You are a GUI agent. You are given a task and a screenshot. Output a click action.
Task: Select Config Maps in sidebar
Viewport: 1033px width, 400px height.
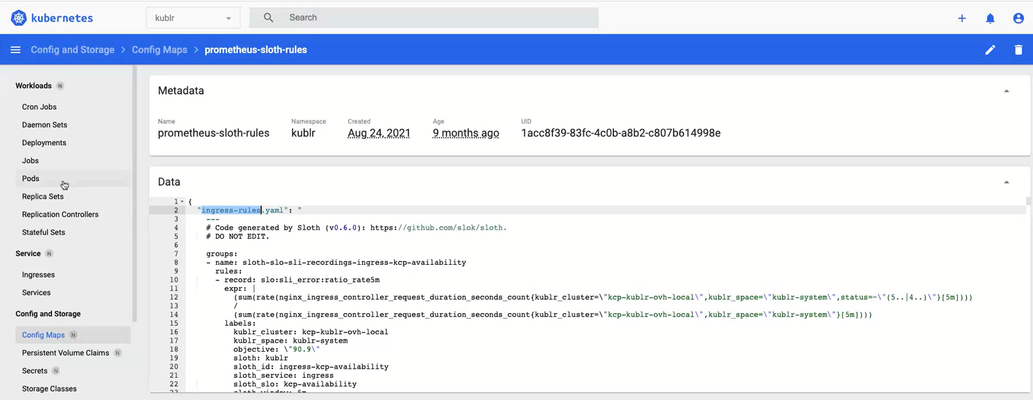pos(43,335)
